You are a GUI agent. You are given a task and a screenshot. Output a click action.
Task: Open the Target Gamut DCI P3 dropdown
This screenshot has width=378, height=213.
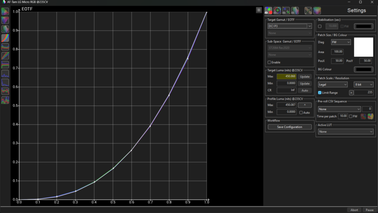[289, 26]
